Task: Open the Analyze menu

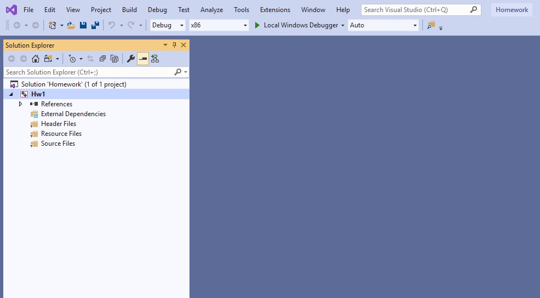Action: 211,10
